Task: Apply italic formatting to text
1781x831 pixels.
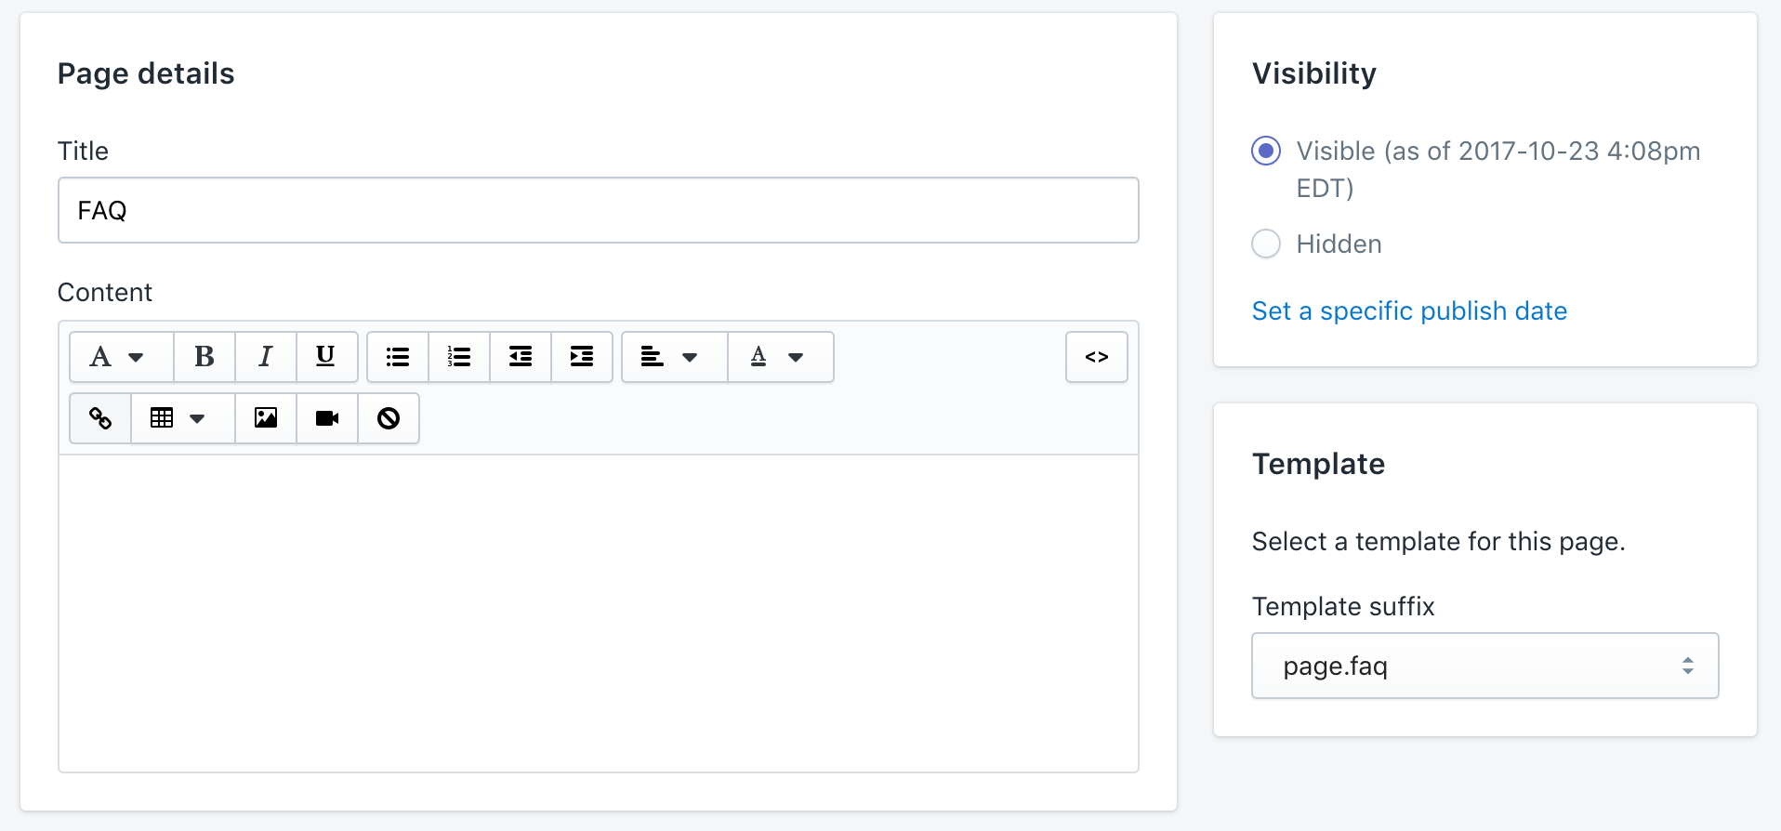Action: pos(266,357)
